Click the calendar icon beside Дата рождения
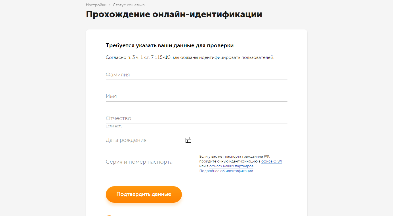393x216 pixels. [x=188, y=140]
